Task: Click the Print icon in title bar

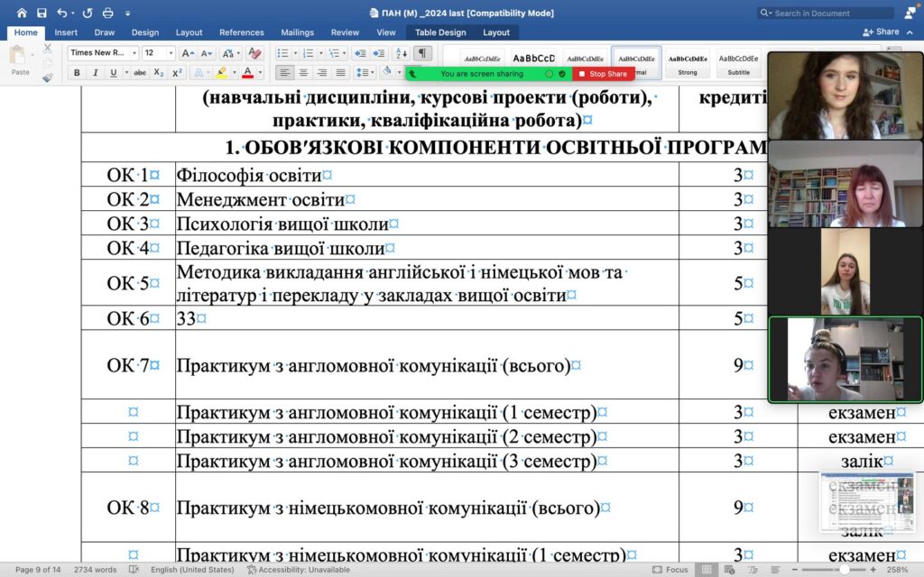Action: click(x=108, y=14)
